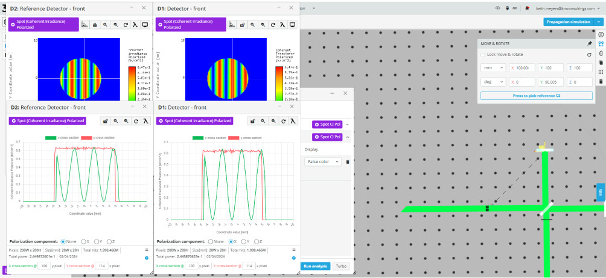Viewport: 606px width, 278px height.
Task: Start the Propagation simulation
Action: click(569, 22)
